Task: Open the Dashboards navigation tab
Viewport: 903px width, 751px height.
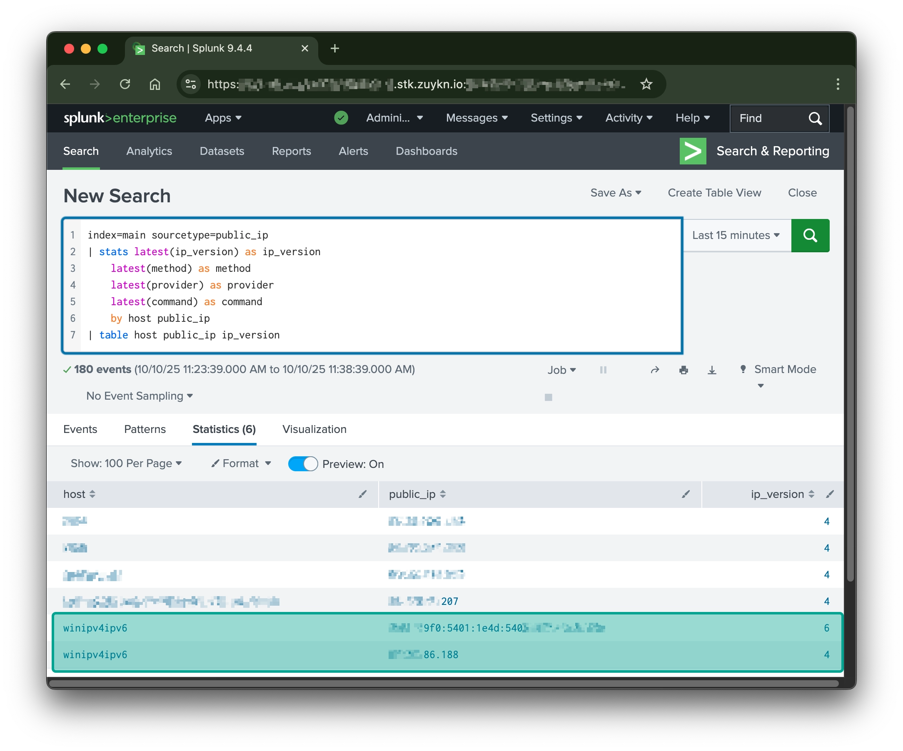Action: coord(426,151)
